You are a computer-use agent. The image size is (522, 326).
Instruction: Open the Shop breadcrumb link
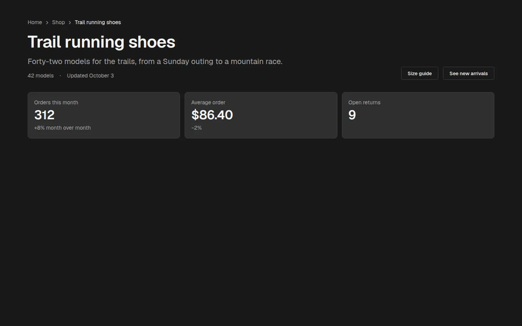[58, 22]
